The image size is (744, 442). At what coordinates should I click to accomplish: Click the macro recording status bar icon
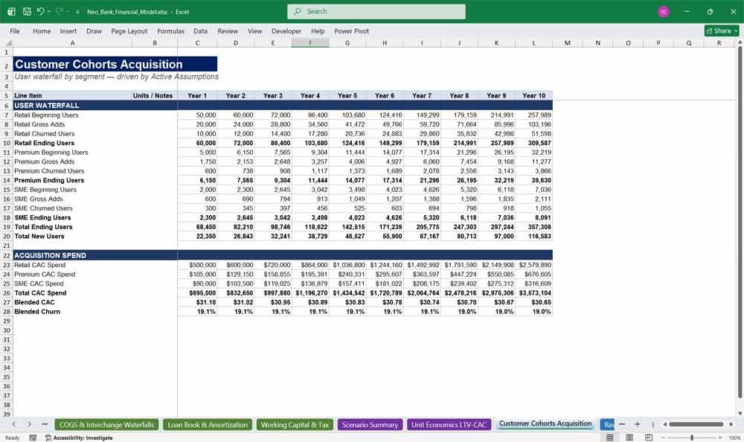point(33,438)
